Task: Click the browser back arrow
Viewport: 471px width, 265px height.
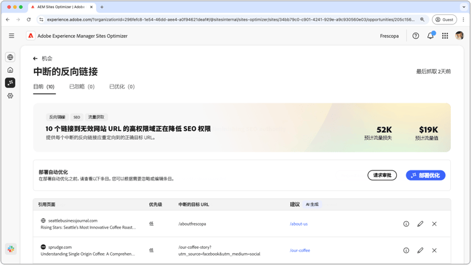Action: pos(8,19)
